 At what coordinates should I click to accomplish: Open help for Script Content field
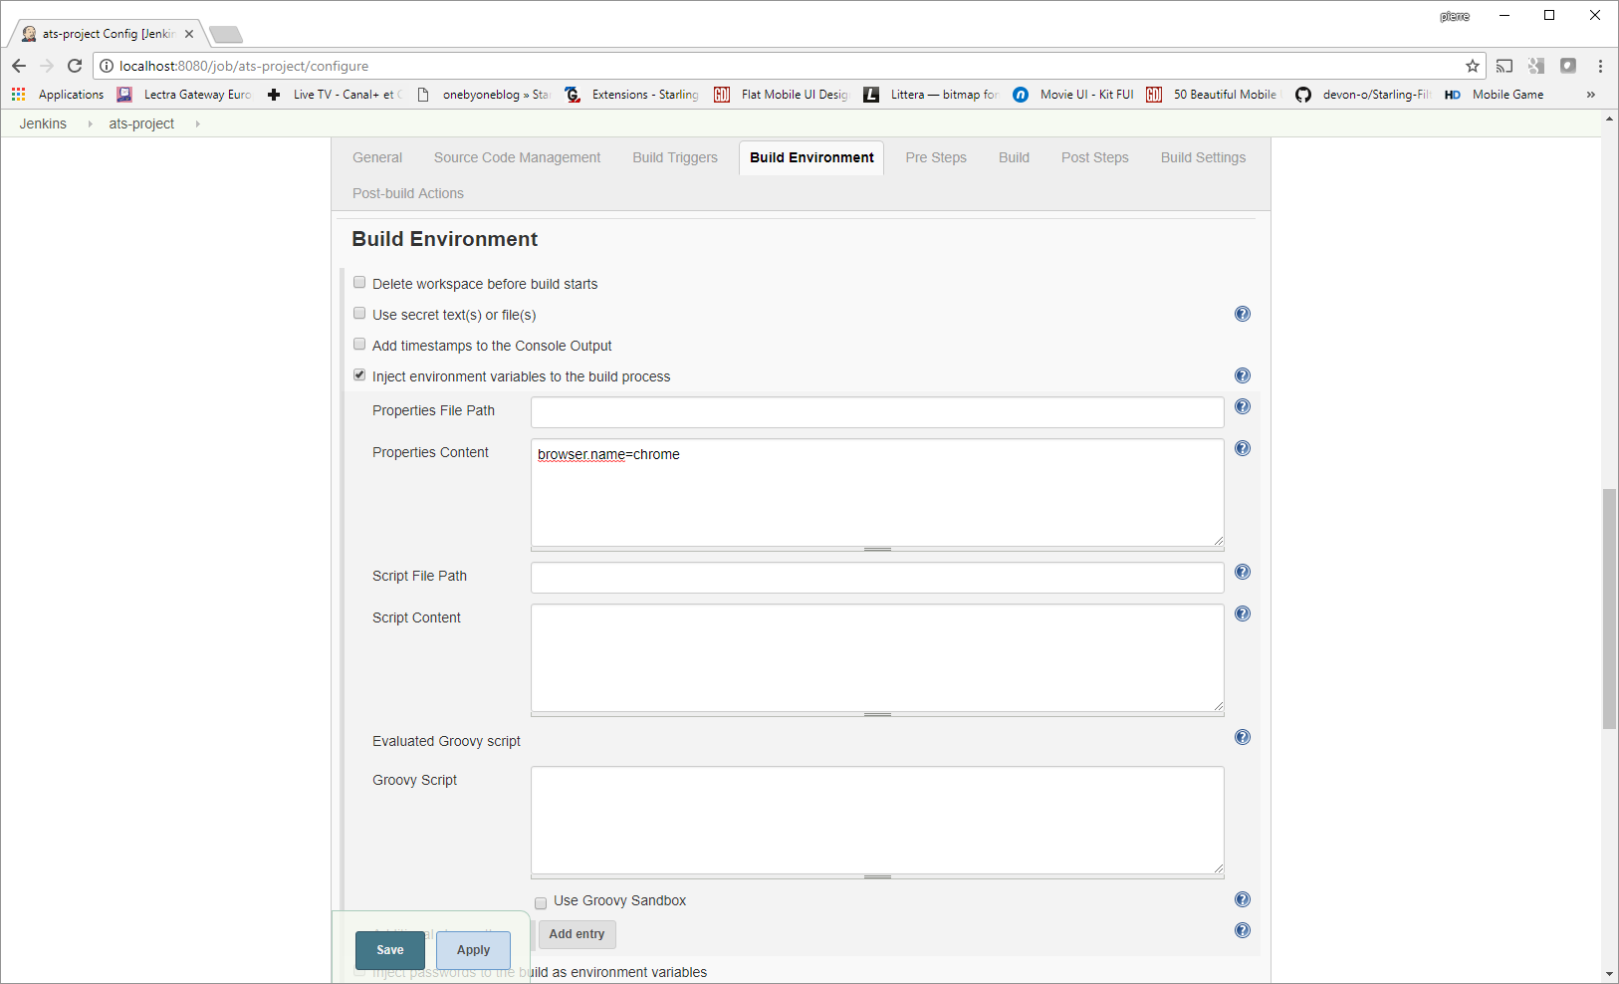pos(1243,614)
